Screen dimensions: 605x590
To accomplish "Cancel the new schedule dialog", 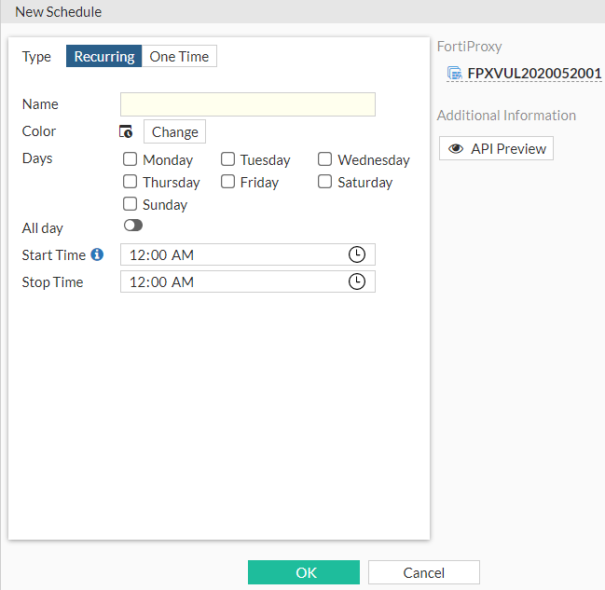I will click(423, 572).
